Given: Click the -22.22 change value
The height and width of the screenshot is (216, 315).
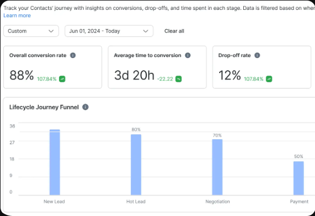Looking at the screenshot, I should pyautogui.click(x=165, y=79).
